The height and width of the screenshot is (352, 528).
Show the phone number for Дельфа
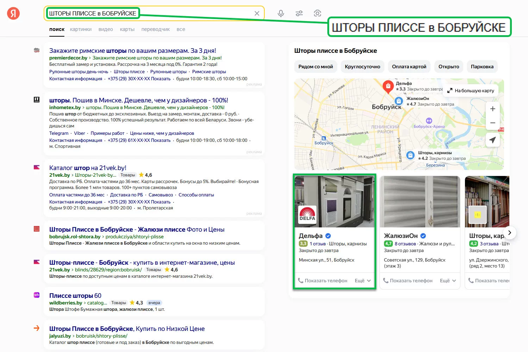coord(323,281)
